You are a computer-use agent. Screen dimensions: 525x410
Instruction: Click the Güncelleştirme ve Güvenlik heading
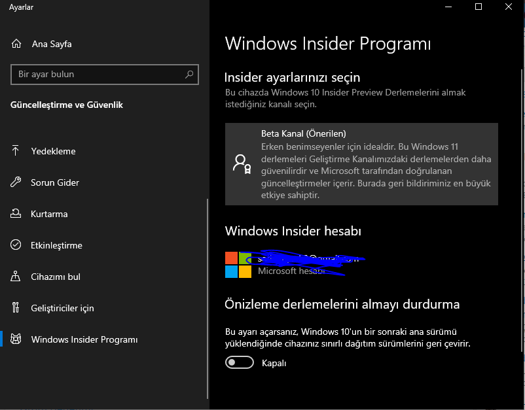(67, 105)
